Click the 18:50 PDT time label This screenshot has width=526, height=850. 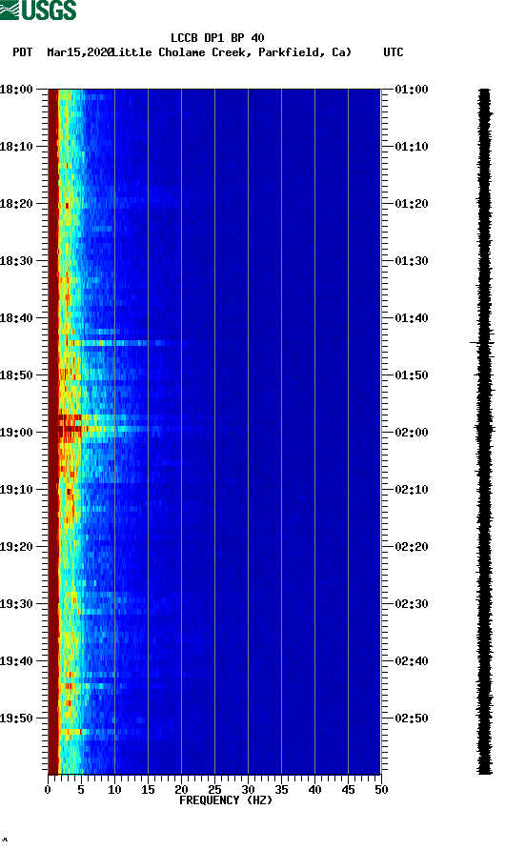click(x=16, y=375)
